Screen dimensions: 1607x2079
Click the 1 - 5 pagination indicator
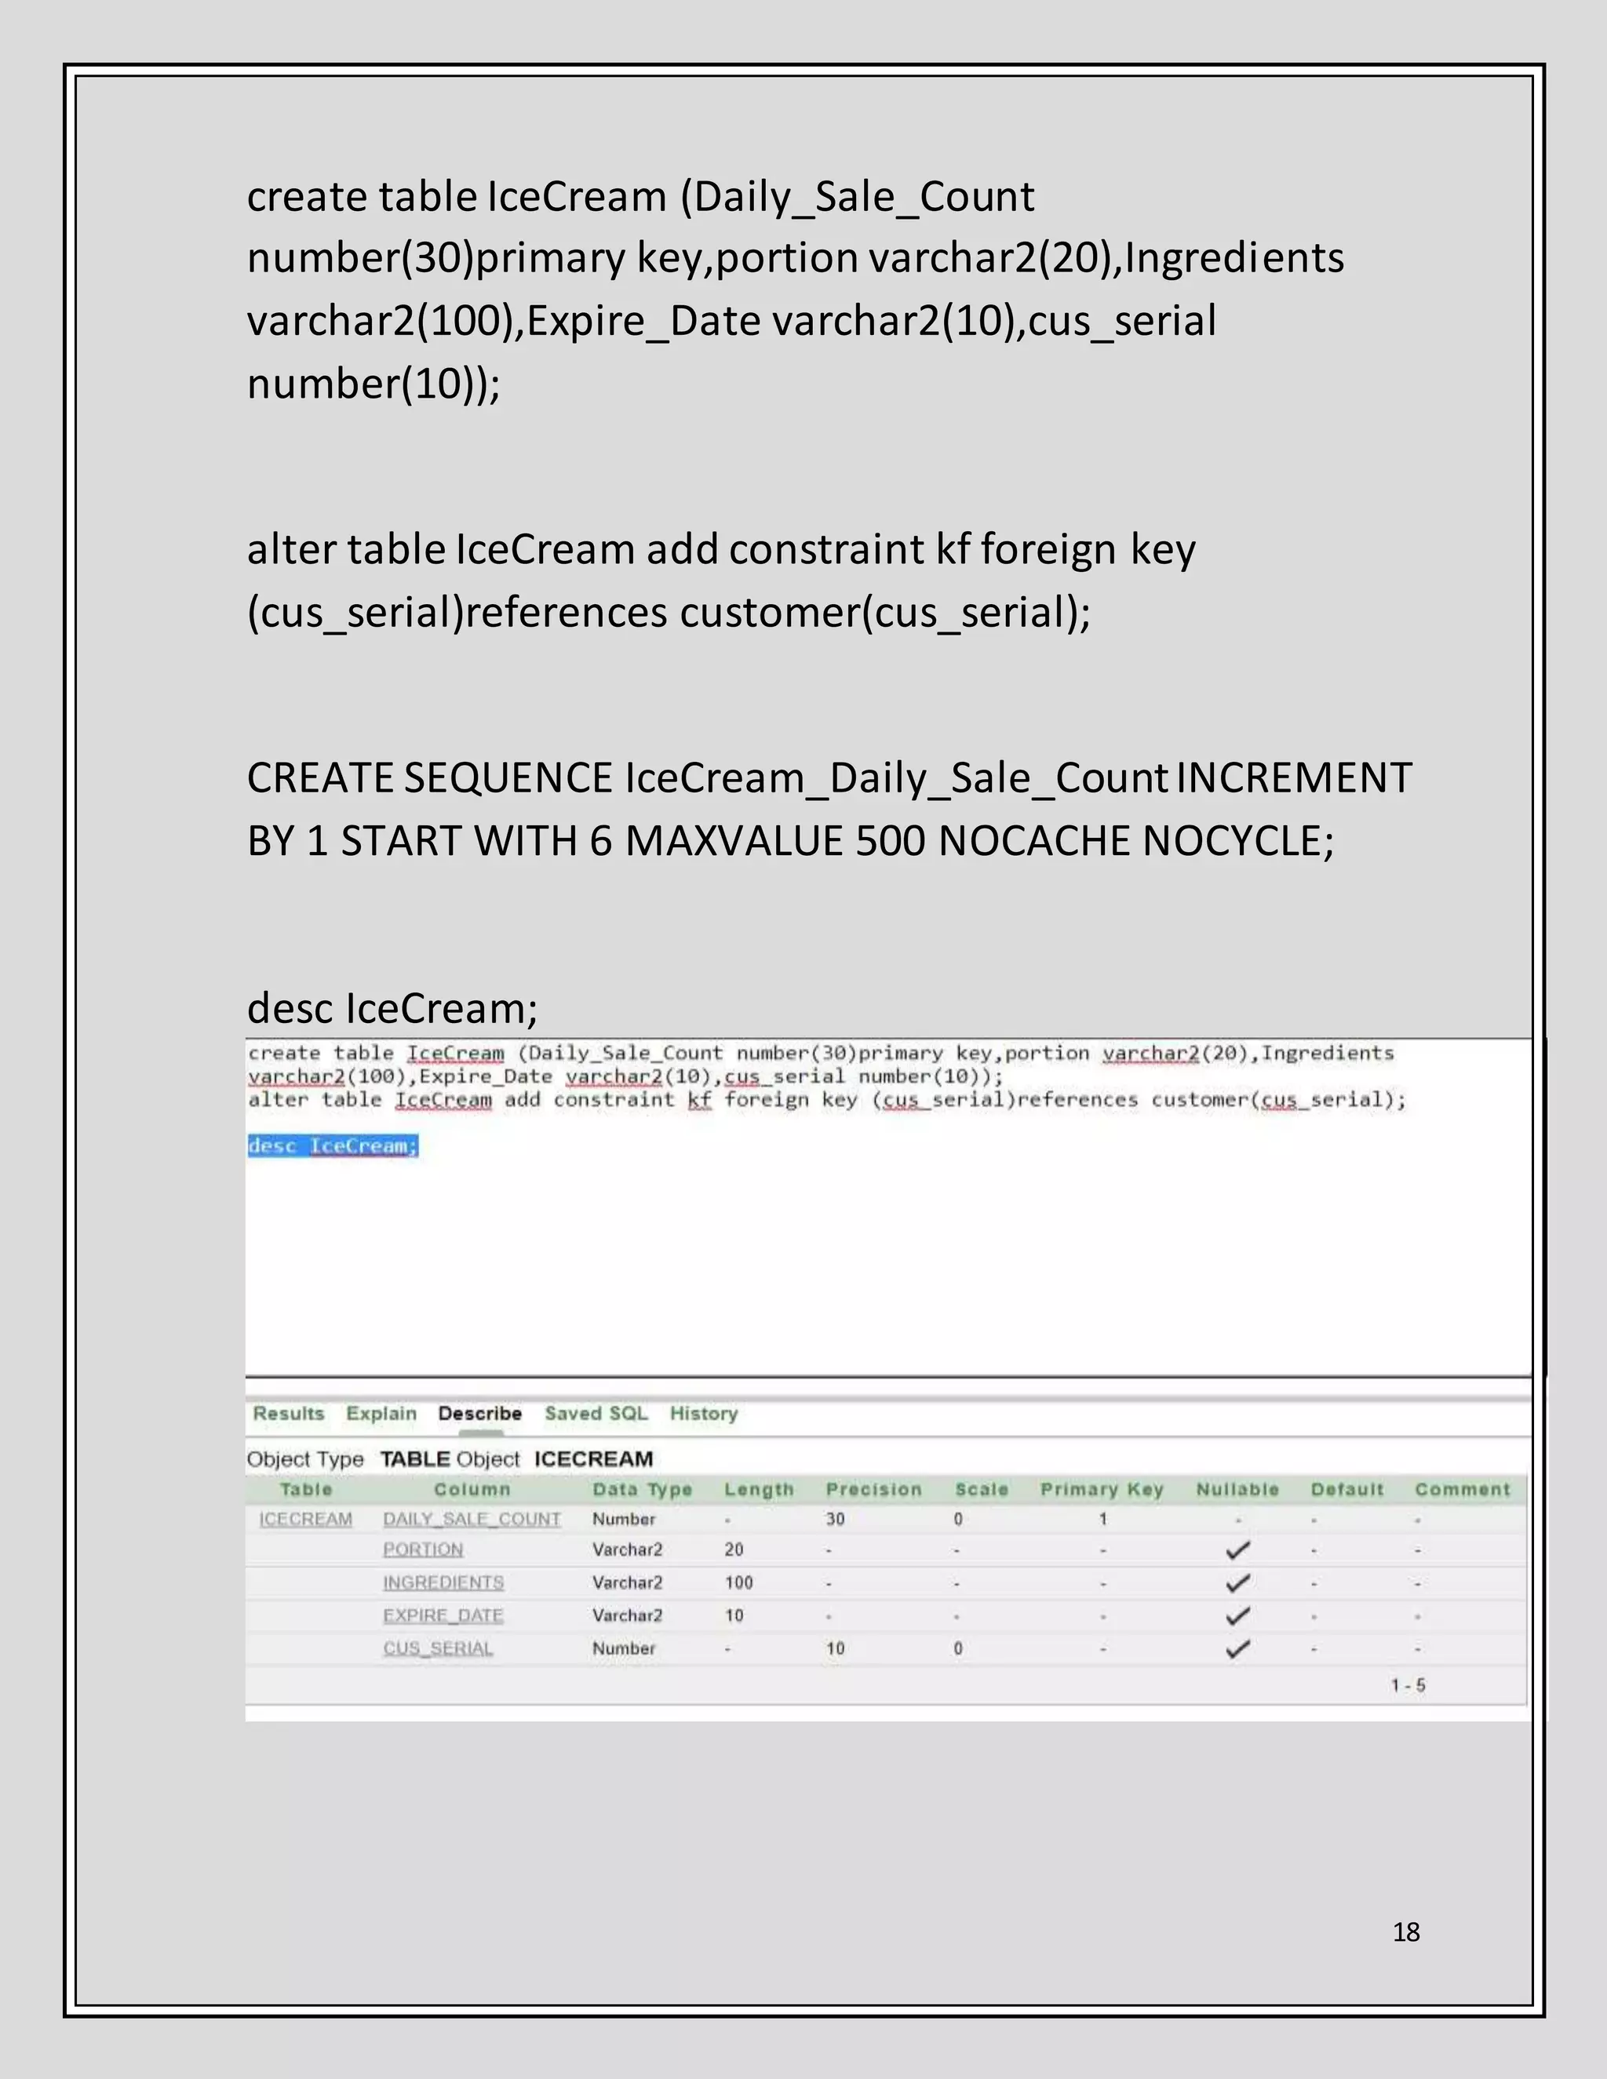[1408, 1686]
